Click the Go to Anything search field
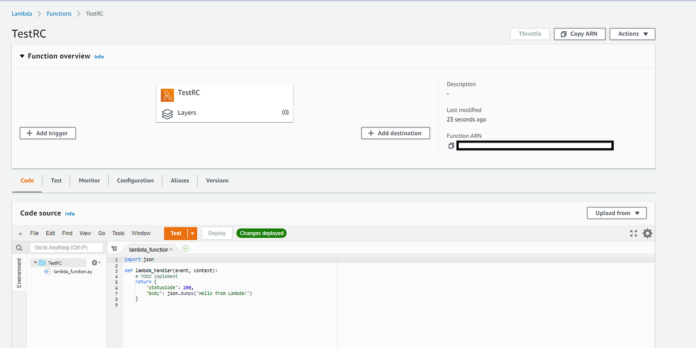 coord(66,248)
